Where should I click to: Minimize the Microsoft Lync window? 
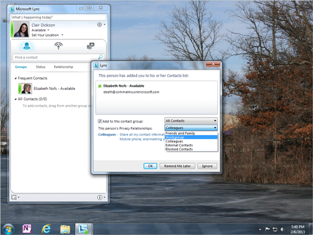[x=81, y=8]
